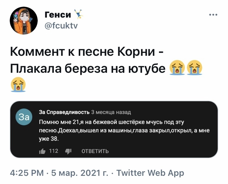Click the @fcuktv username handle
Image resolution: width=228 pixels, height=184 pixels.
[x=61, y=26]
